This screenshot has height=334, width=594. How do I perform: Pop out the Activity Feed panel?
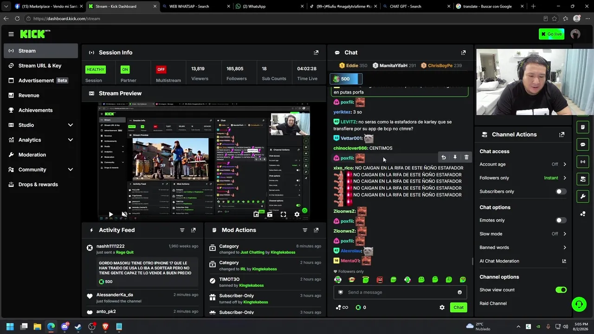point(193,230)
